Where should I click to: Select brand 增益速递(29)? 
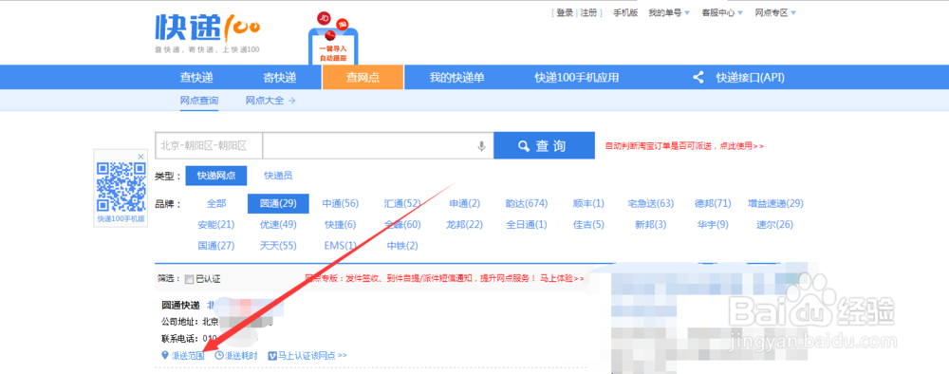775,203
